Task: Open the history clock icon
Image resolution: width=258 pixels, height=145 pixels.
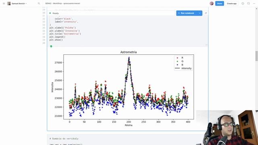Action: (x=243, y=4)
